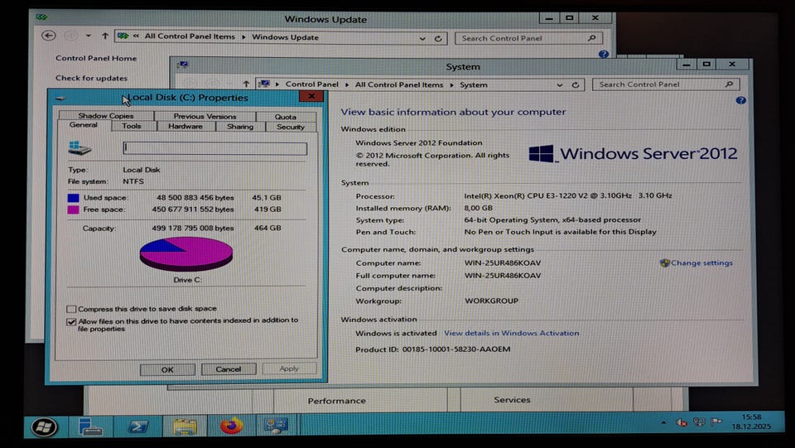Select Performance column in background window

tap(336, 400)
